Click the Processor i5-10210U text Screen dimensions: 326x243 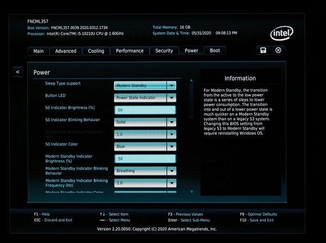coord(85,34)
